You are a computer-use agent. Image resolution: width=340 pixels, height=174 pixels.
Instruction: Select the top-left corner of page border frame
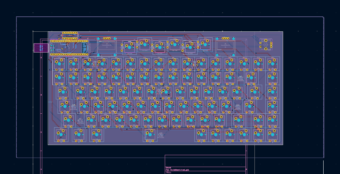point(17,17)
